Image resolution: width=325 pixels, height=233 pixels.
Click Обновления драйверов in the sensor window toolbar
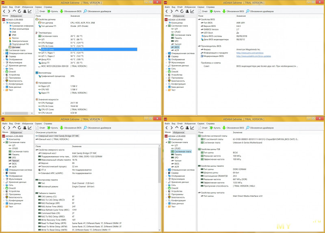[x=97, y=11]
